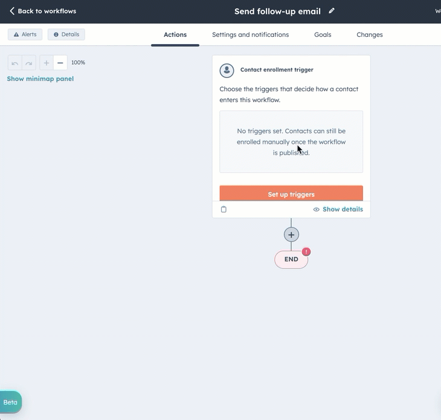Switch to the Actions tab
441x420 pixels.
[x=175, y=34]
